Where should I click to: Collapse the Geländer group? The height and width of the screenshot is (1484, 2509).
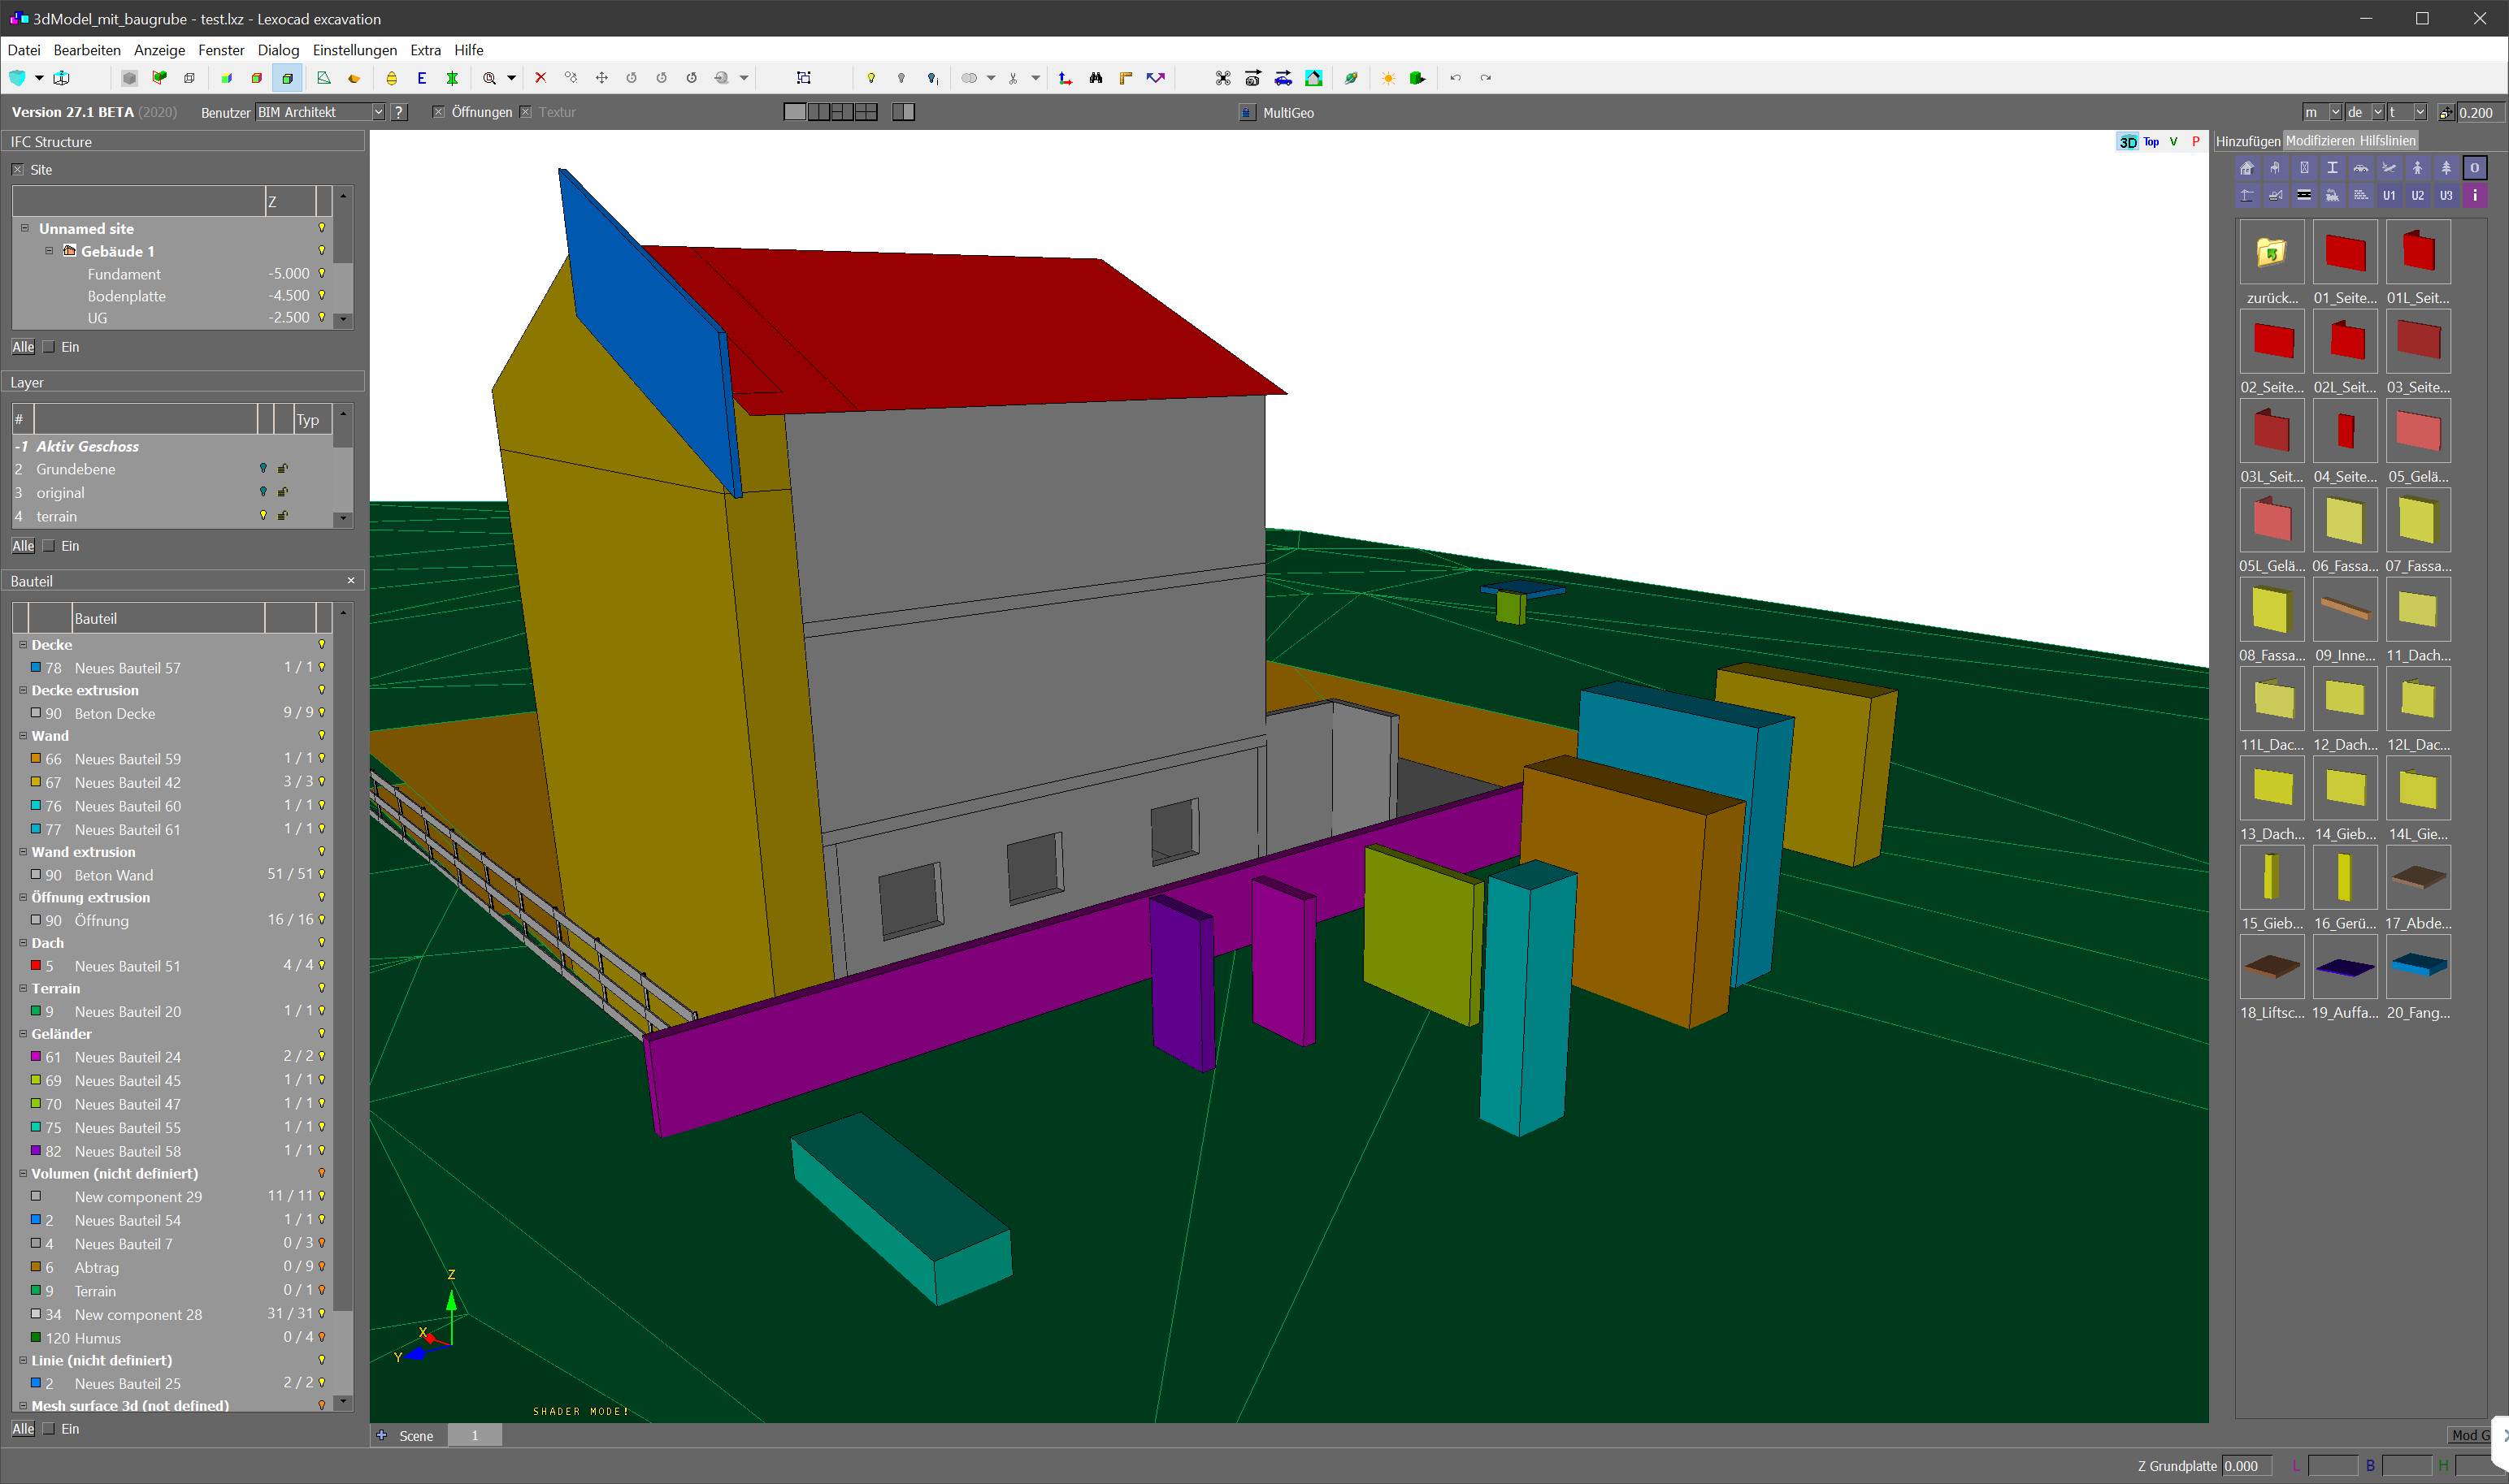pyautogui.click(x=23, y=1033)
